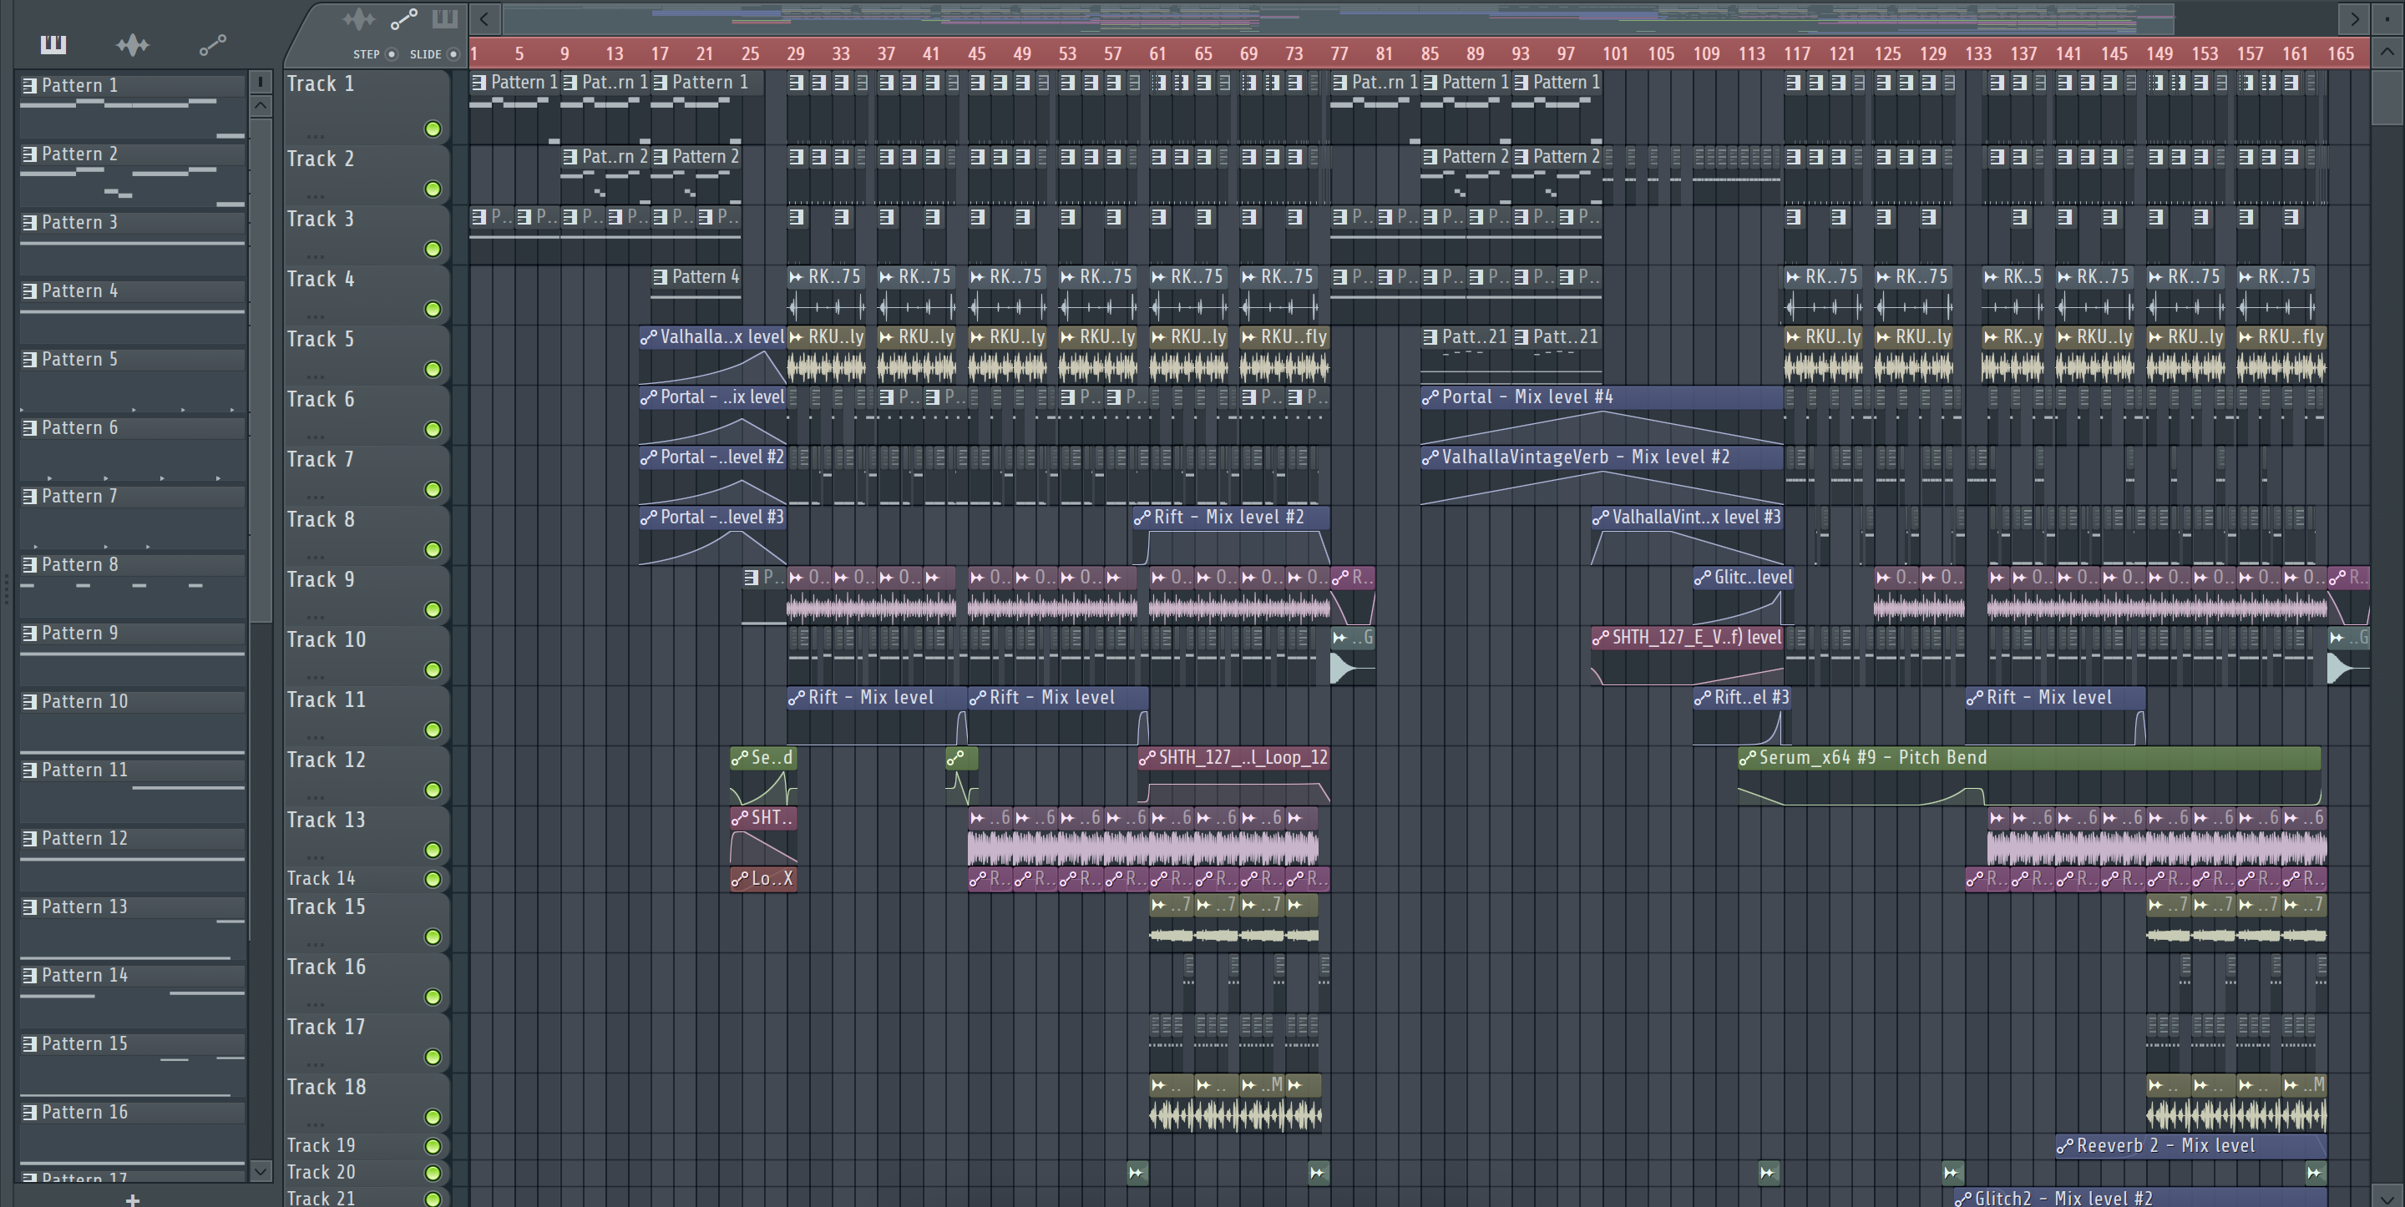Switch picker panel to patterns tab
2405x1207 pixels.
coord(53,44)
